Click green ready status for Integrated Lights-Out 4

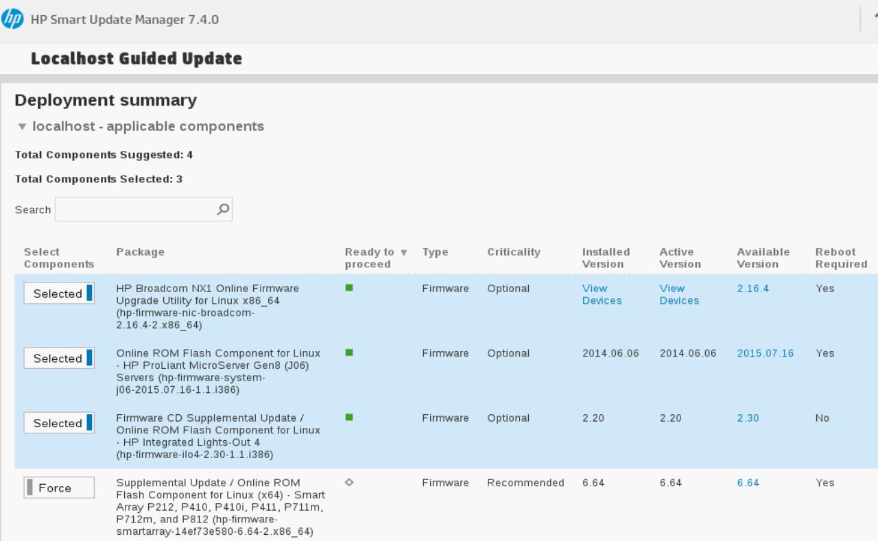pos(349,418)
